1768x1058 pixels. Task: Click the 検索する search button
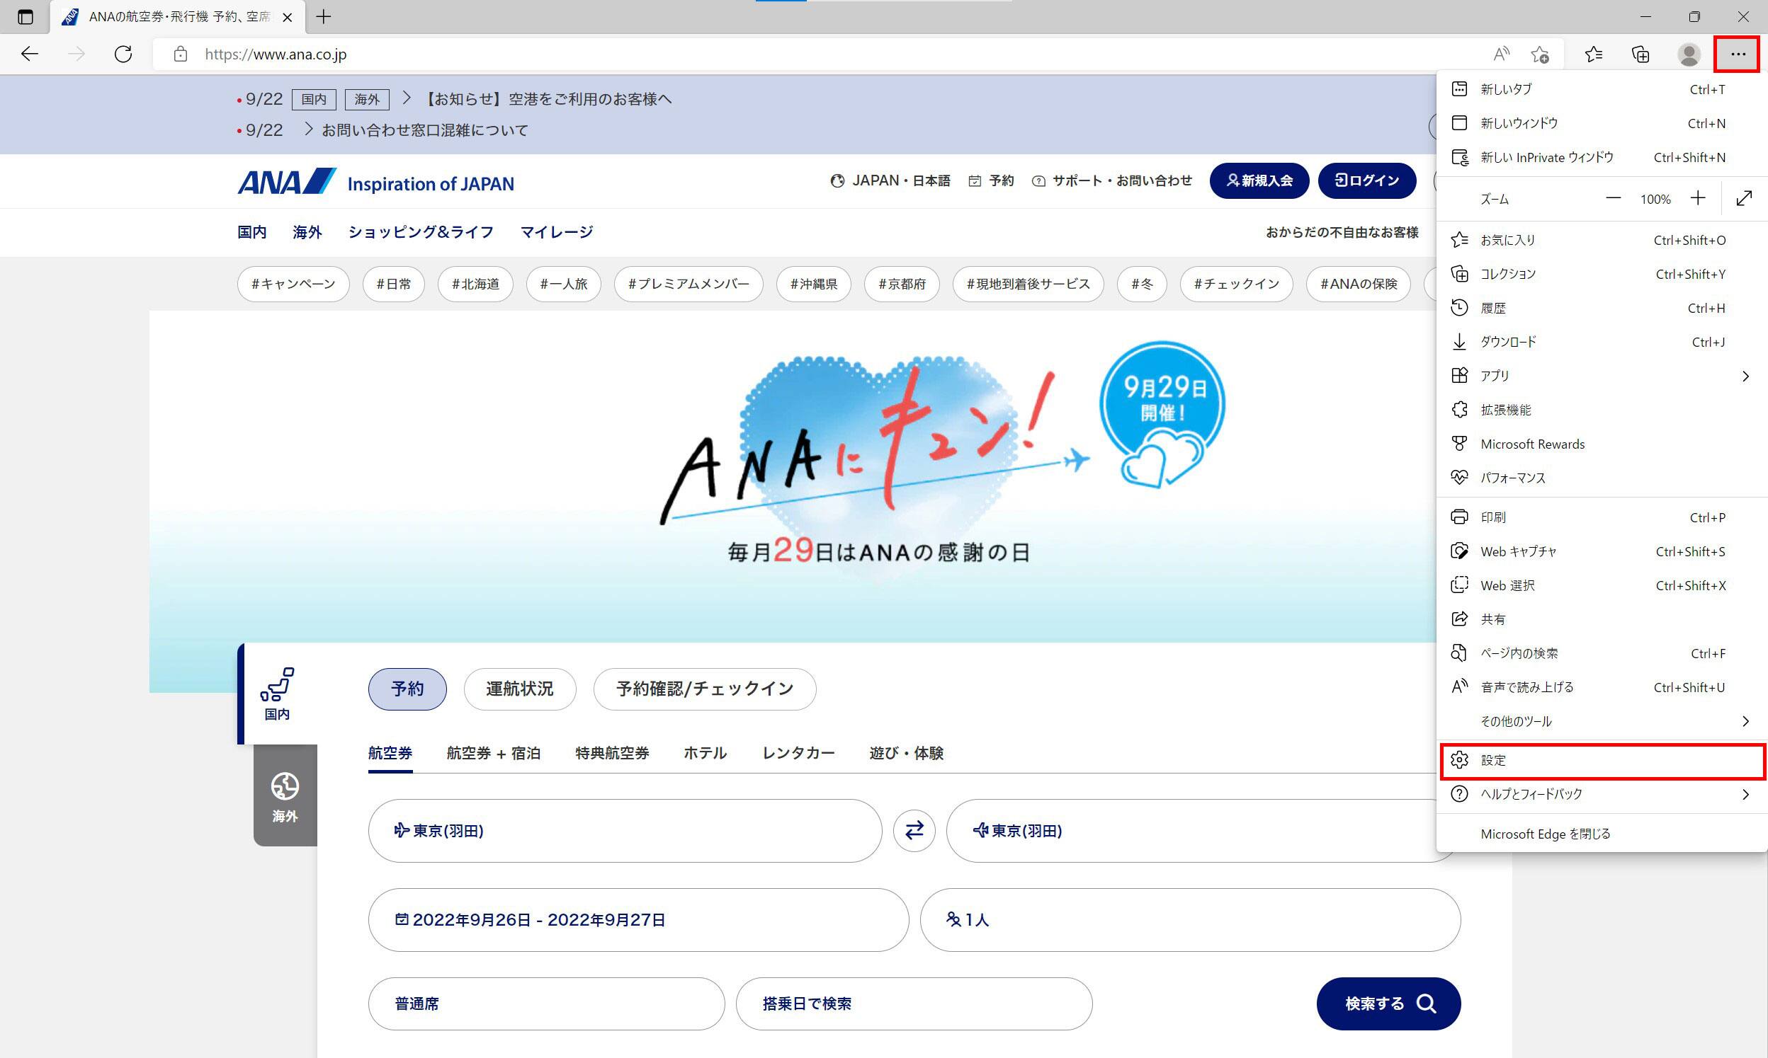pos(1388,1003)
